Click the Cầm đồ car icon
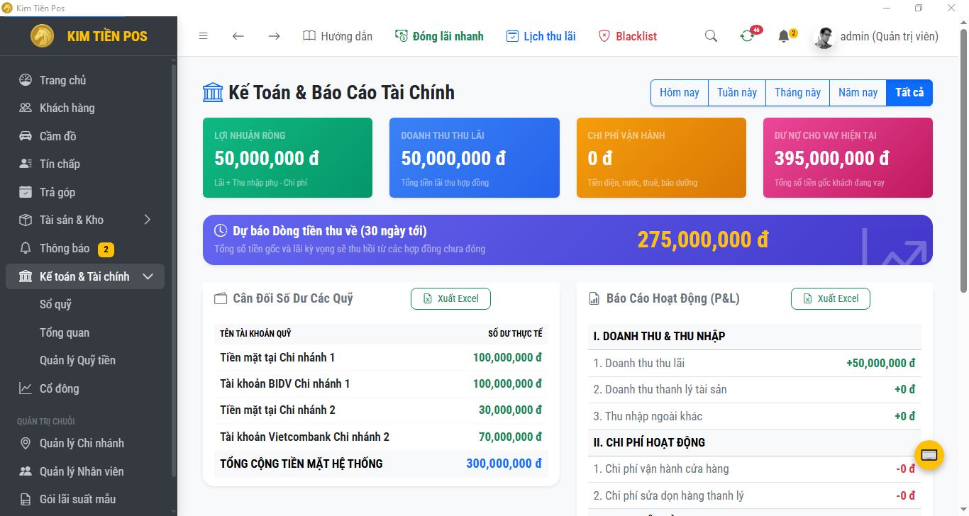 pos(26,136)
